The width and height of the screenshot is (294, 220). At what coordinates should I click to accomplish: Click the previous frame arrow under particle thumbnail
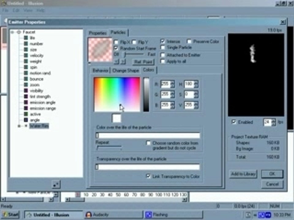(116, 62)
